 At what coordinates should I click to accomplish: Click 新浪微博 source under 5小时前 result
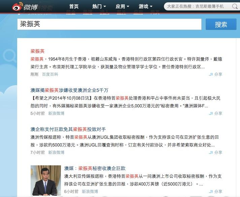(x=56, y=113)
